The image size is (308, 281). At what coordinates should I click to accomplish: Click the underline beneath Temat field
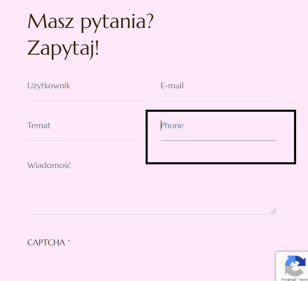[x=85, y=141]
